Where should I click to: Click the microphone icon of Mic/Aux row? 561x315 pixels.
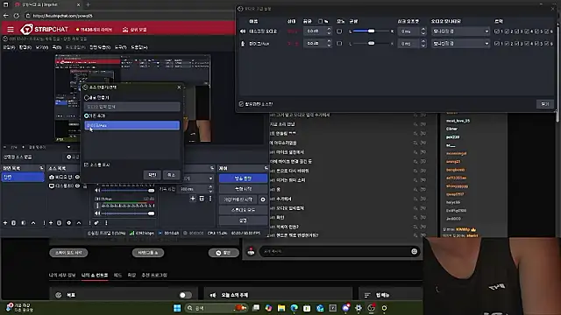click(x=243, y=44)
